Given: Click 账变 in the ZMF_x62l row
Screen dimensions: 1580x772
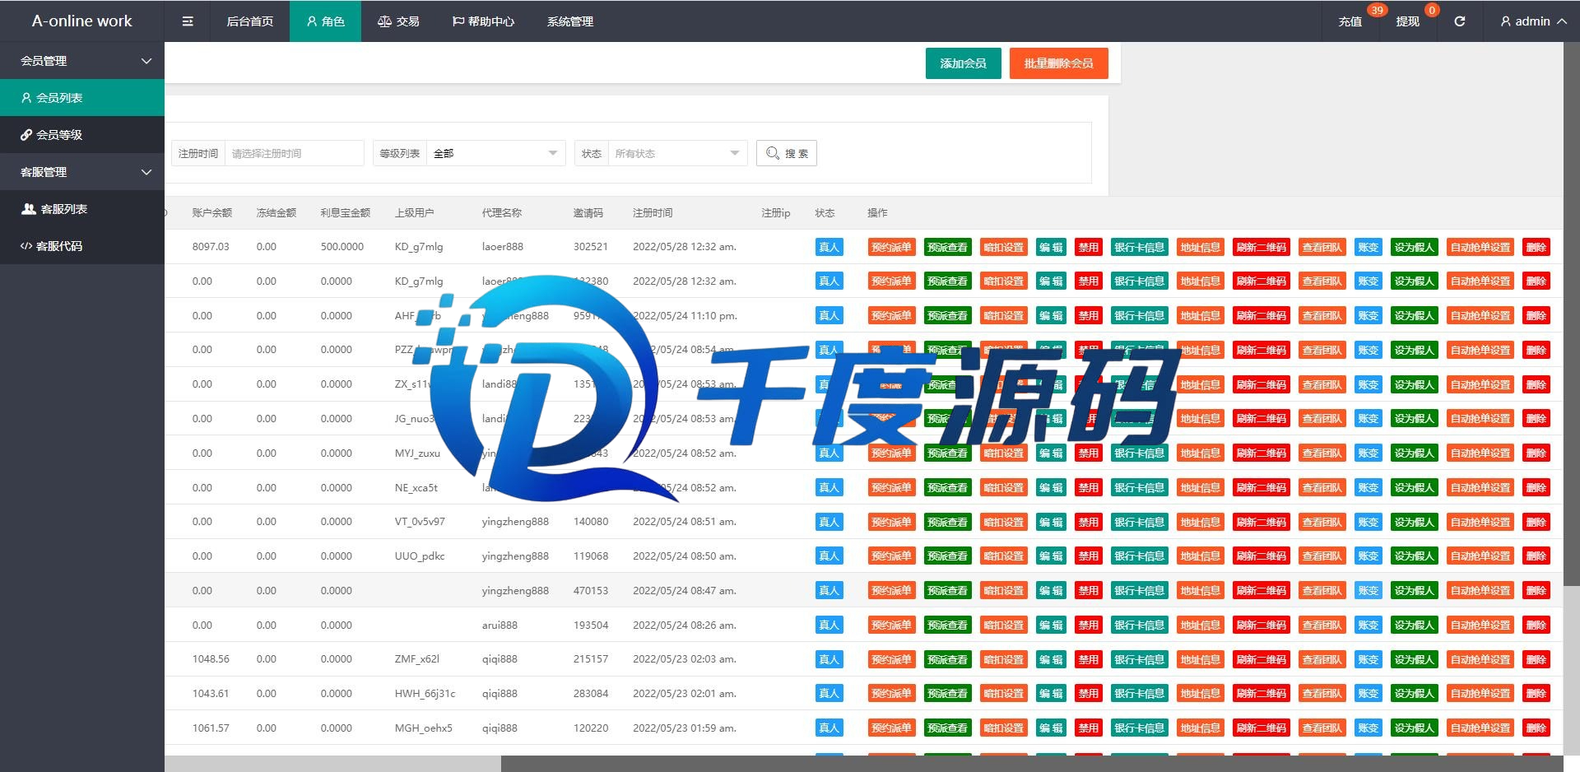Looking at the screenshot, I should (1369, 659).
